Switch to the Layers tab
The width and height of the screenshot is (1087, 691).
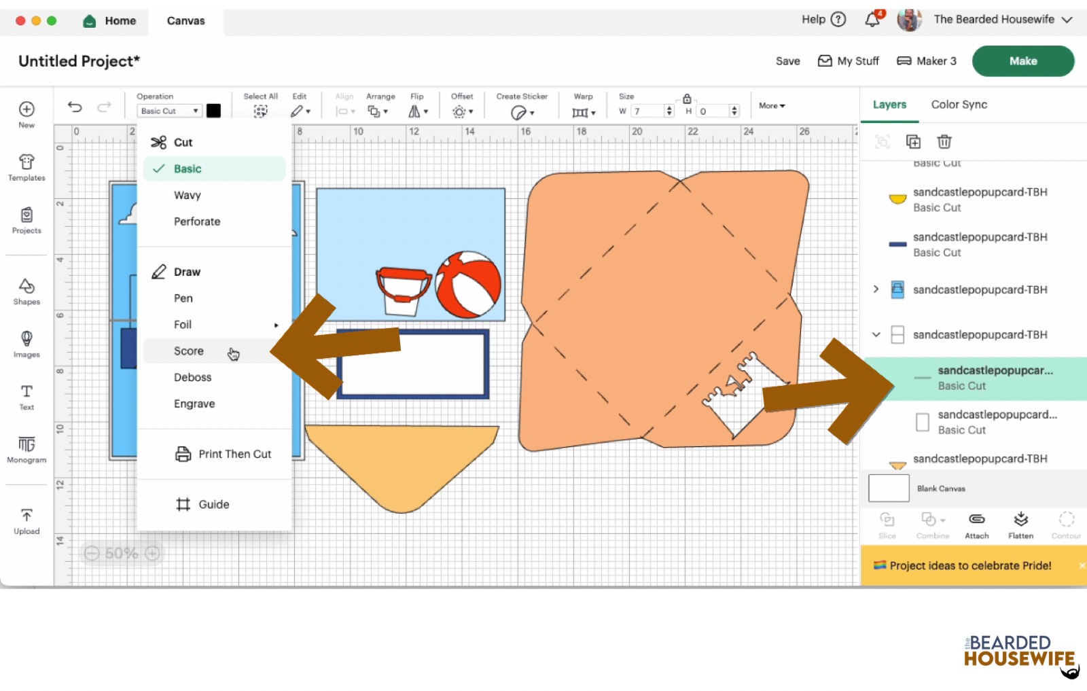click(889, 105)
